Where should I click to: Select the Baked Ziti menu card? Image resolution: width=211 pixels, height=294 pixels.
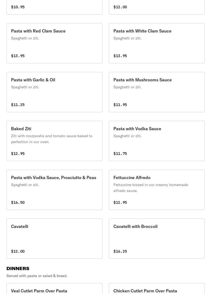click(x=54, y=141)
